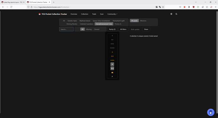Click the circular arrow extension icon

coord(203,7)
